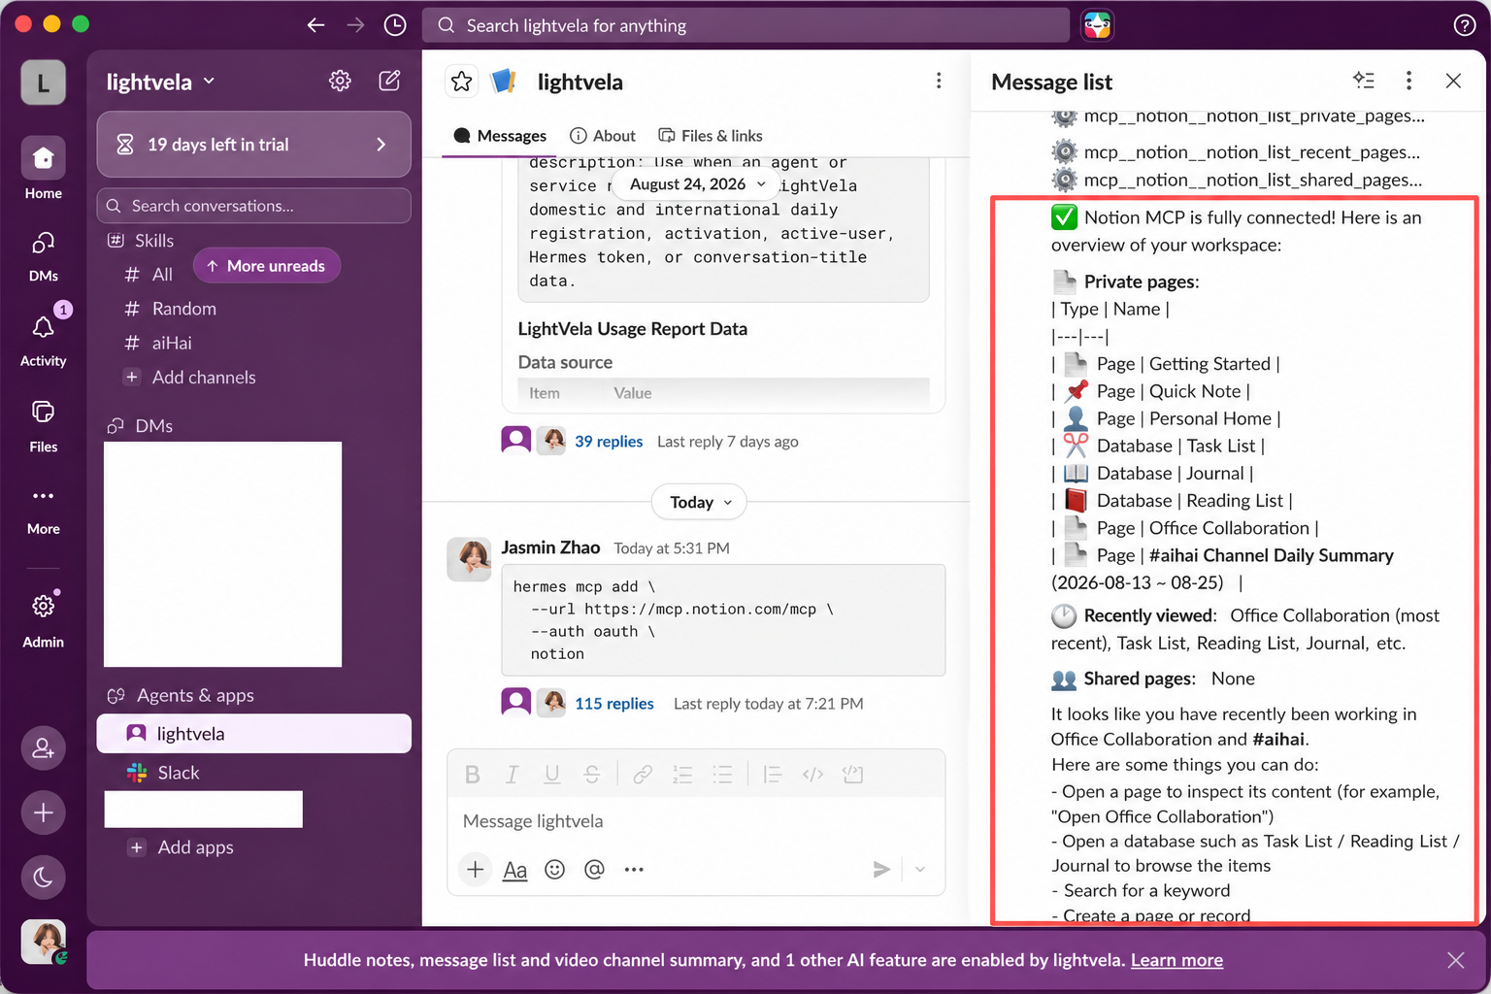Send the message
The width and height of the screenshot is (1491, 994).
pyautogui.click(x=881, y=870)
